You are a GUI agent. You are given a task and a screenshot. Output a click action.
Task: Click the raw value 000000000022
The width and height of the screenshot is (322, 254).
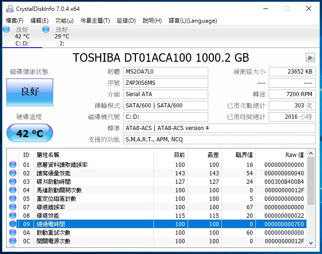[x=284, y=215]
